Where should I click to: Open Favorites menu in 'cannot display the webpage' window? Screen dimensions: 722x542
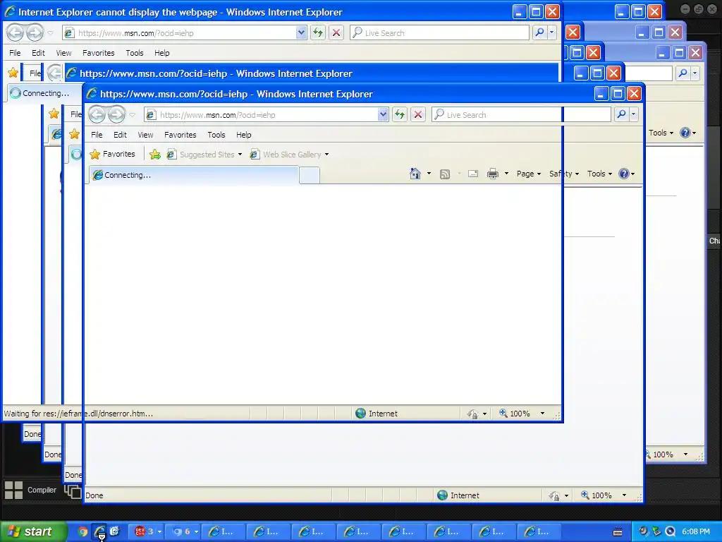coord(98,53)
